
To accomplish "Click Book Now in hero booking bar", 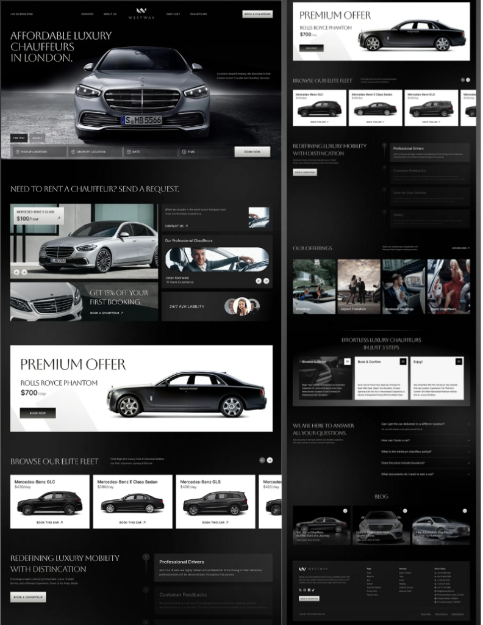I will pyautogui.click(x=252, y=151).
